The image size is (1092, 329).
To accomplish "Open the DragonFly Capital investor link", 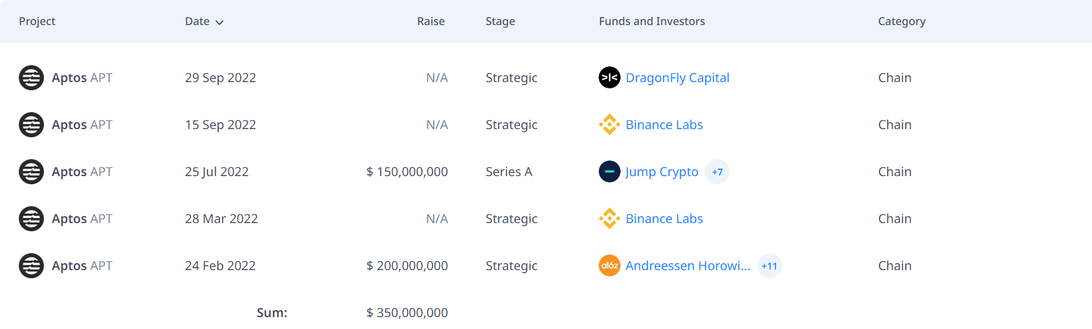I will (677, 78).
